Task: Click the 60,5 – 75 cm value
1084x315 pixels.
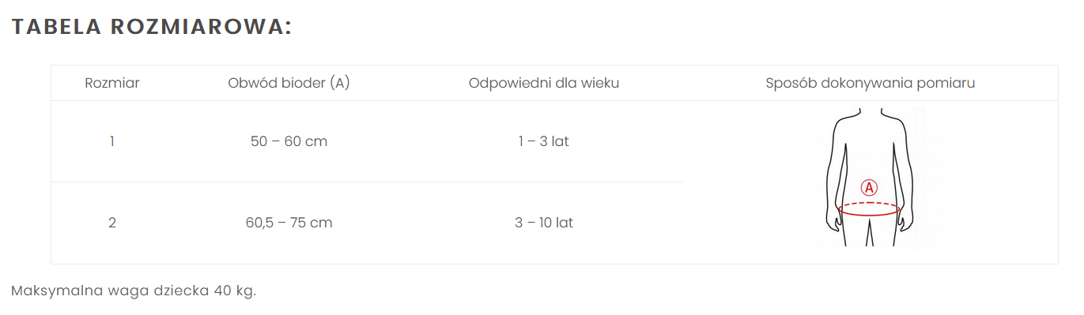Action: point(289,223)
